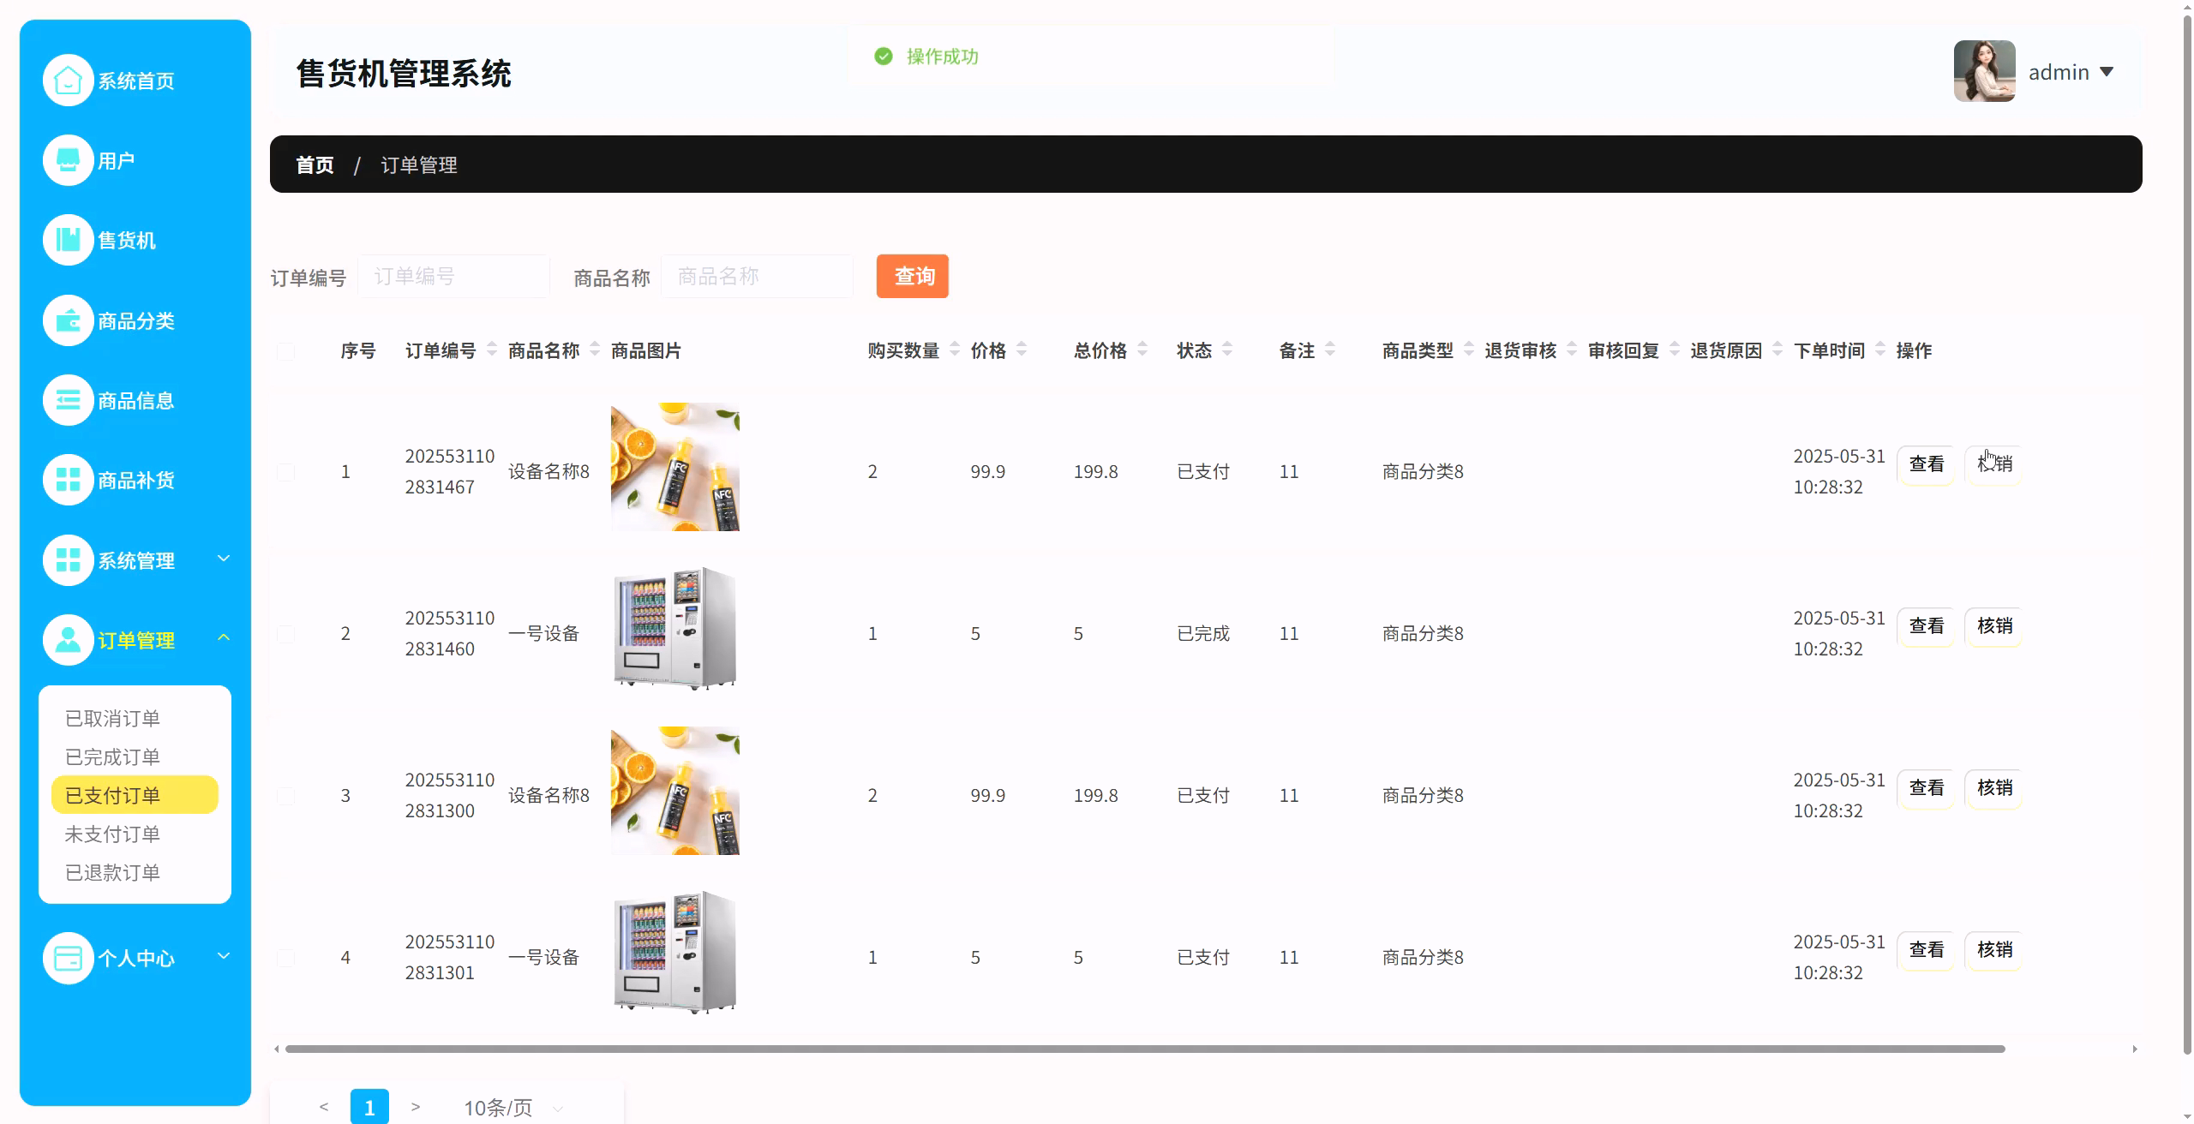Sort by 总价格 column arrows
This screenshot has height=1124, width=2194.
[1142, 350]
